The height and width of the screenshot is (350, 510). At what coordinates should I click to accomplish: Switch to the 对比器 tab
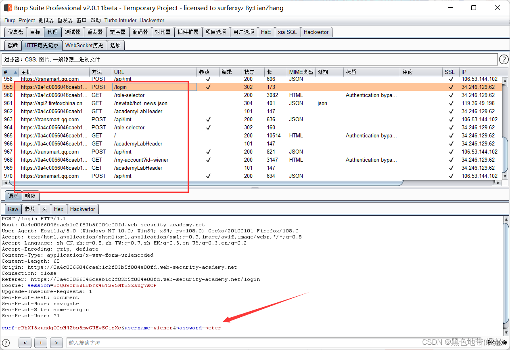coord(163,32)
